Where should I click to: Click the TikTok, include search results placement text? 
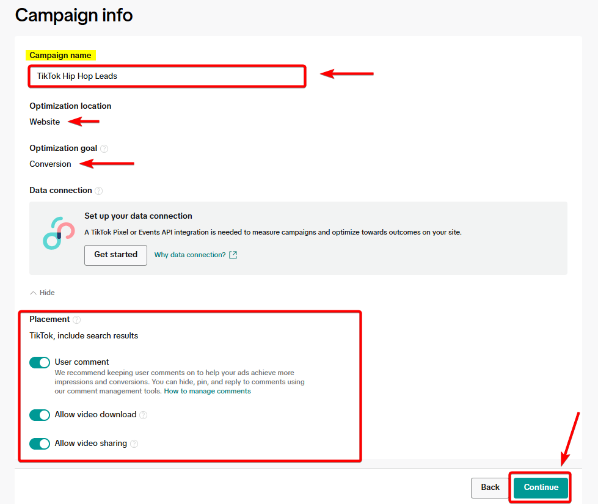click(x=83, y=335)
